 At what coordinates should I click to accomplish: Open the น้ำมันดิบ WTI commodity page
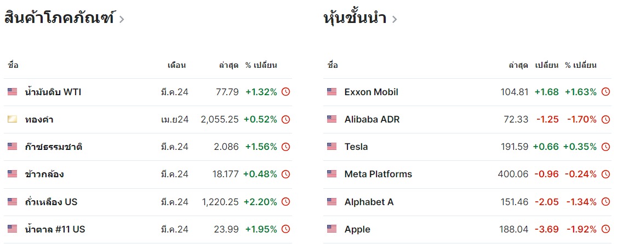coord(53,92)
